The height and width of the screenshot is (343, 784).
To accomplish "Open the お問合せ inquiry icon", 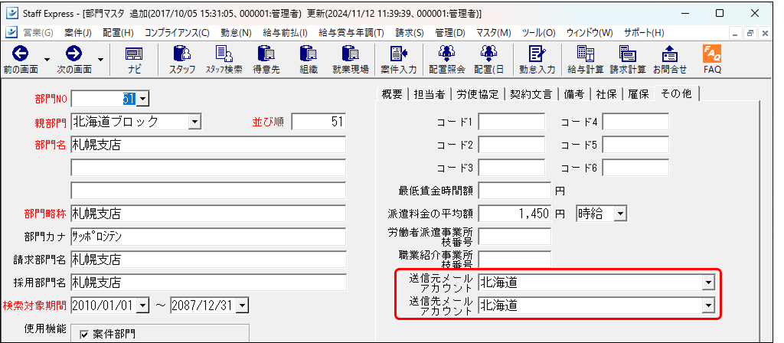I will click(x=669, y=54).
